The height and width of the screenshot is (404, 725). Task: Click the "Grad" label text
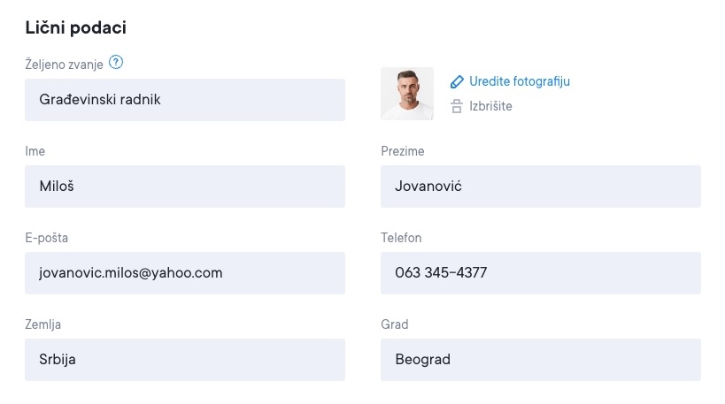(395, 324)
